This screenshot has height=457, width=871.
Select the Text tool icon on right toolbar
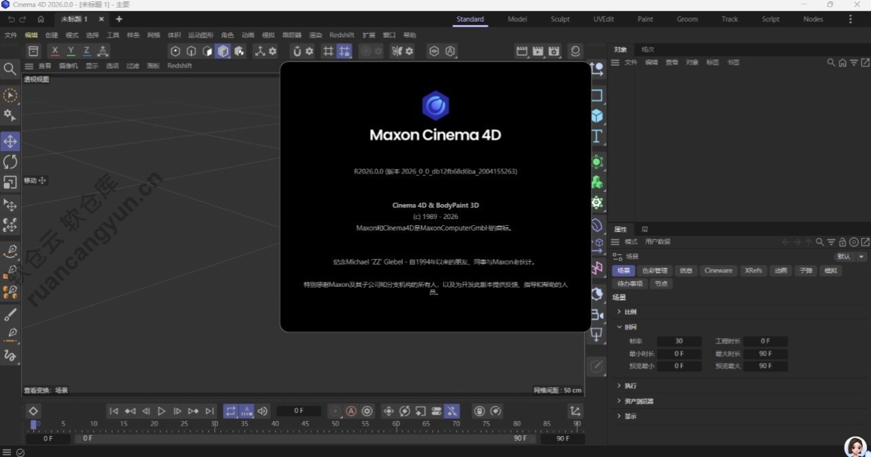click(x=597, y=136)
